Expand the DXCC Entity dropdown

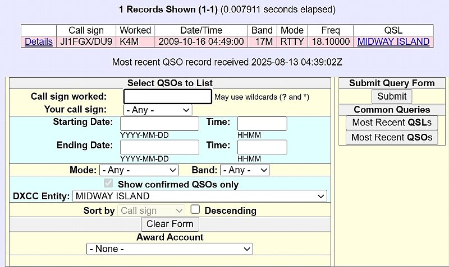pos(199,196)
